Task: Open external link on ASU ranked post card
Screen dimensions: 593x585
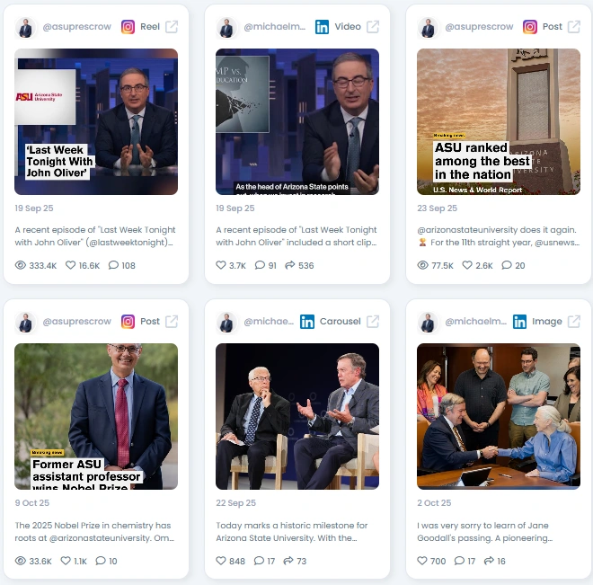Action: (574, 27)
